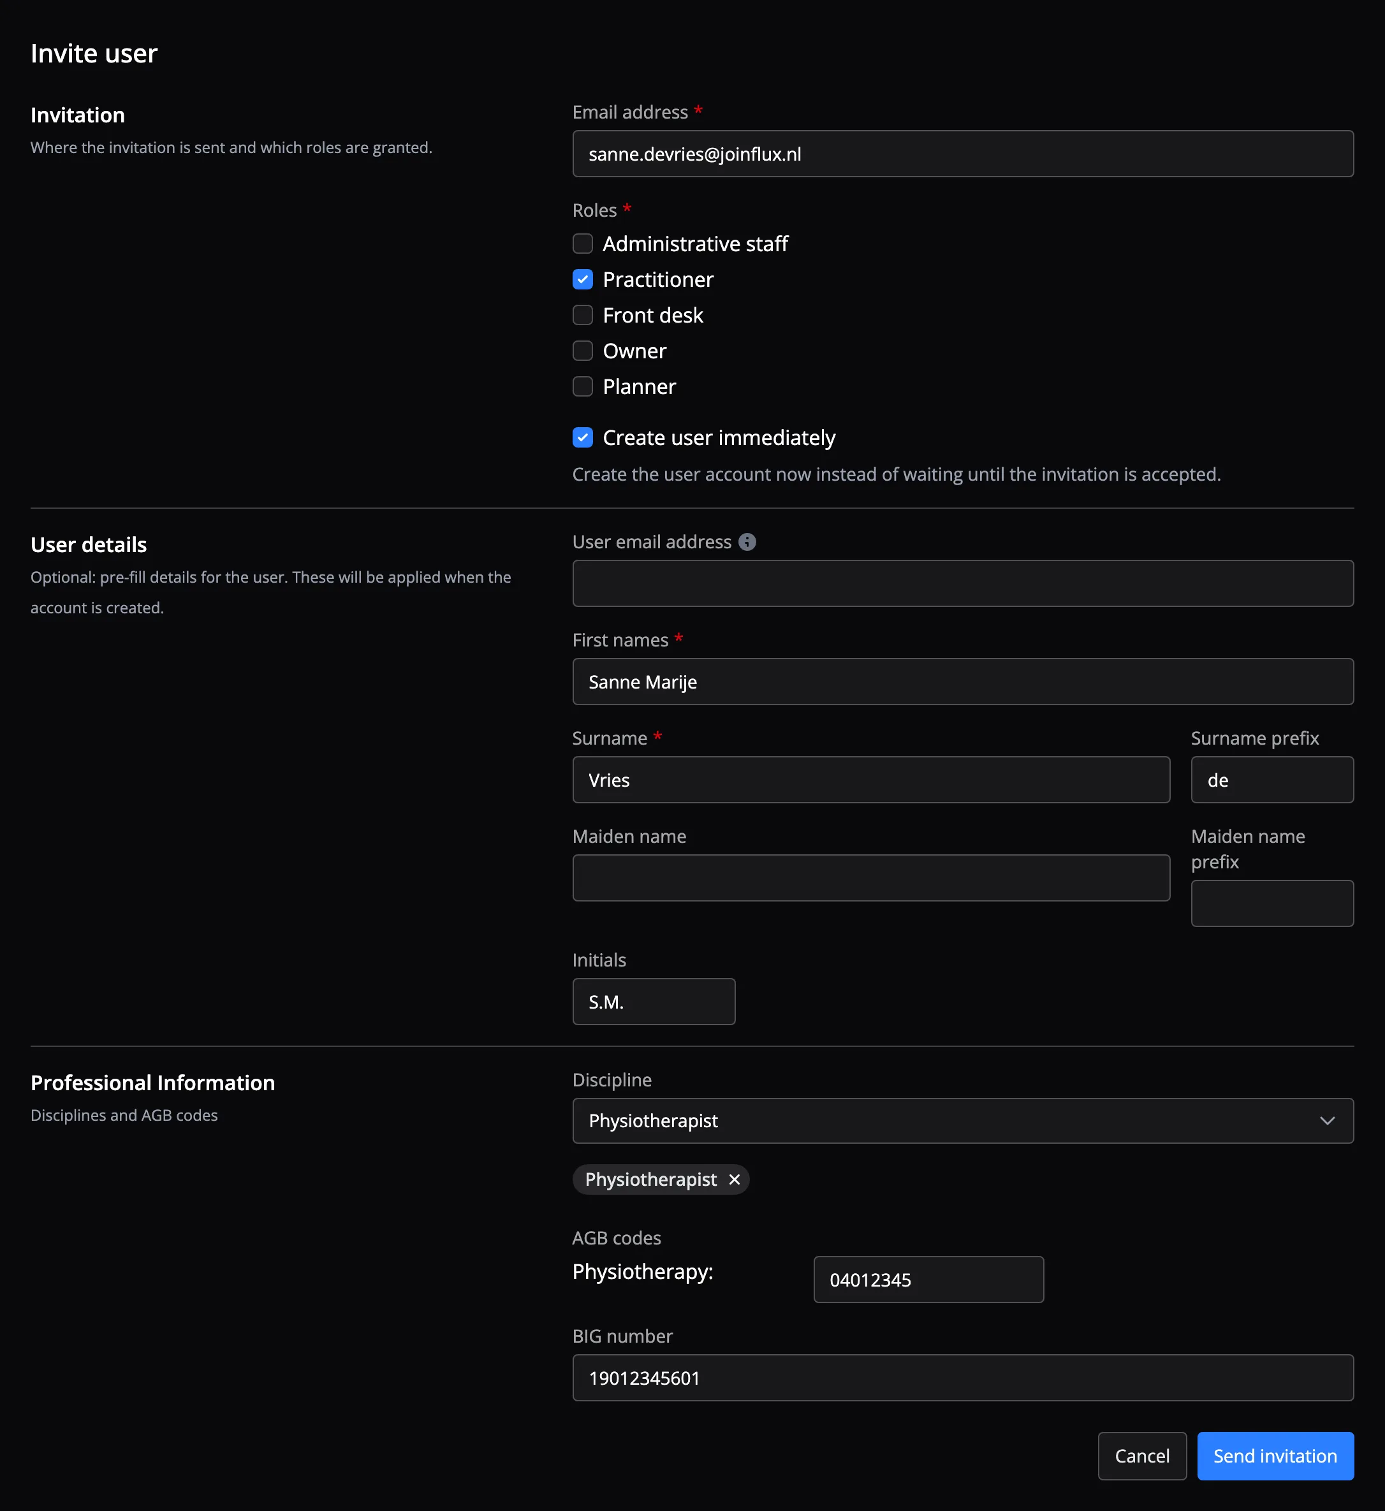Click the Physiotherapist chip label
1385x1511 pixels.
650,1179
